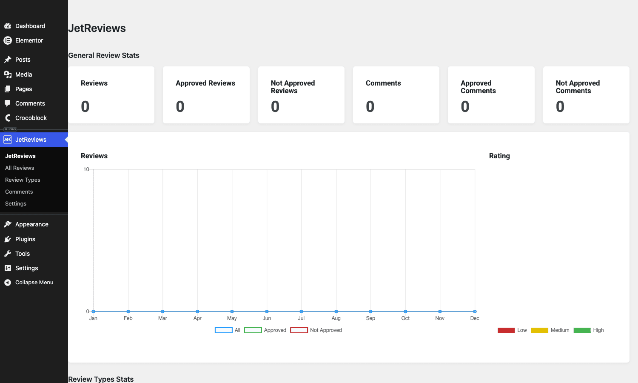Viewport: 638px width, 383px height.
Task: Open JetReviews Comments submenu link
Action: click(19, 192)
